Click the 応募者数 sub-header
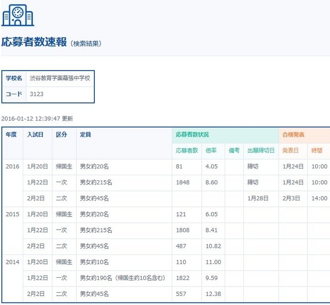 pyautogui.click(x=187, y=150)
